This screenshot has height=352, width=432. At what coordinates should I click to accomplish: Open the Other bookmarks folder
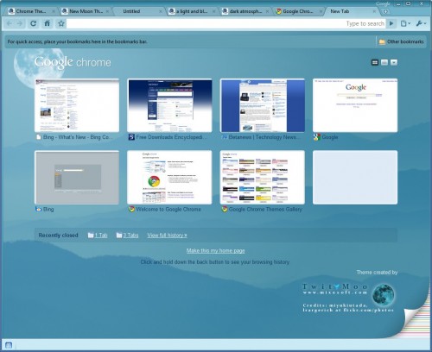(402, 41)
